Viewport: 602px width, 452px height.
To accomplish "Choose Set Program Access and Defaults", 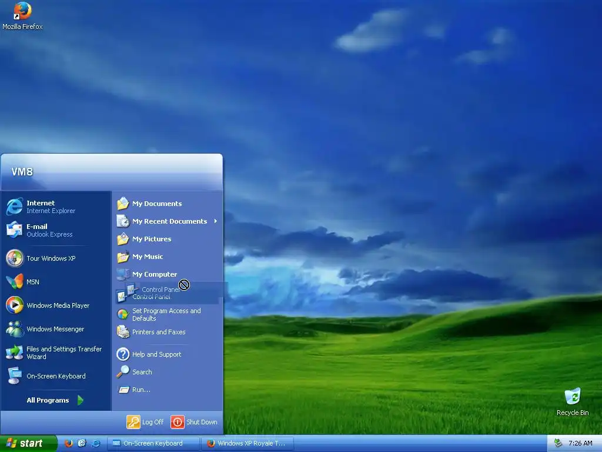I will [167, 314].
